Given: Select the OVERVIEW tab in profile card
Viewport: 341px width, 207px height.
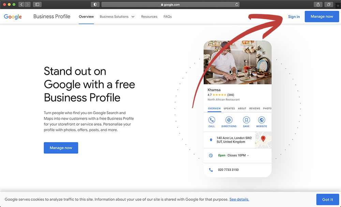Looking at the screenshot, I should point(214,108).
